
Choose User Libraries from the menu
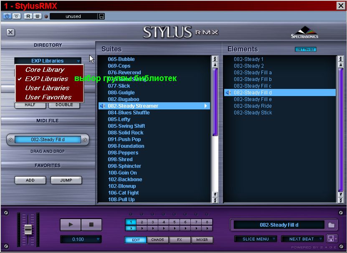pos(47,88)
